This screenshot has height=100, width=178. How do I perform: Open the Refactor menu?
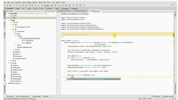[35, 2]
